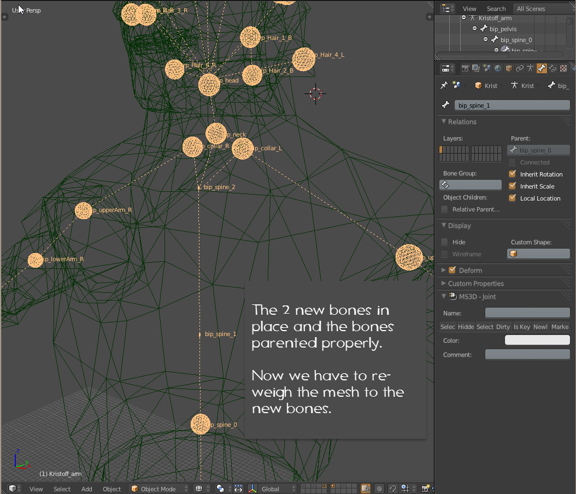Collapse the bip_pelvis tree node
The width and height of the screenshot is (576, 494).
tap(474, 28)
